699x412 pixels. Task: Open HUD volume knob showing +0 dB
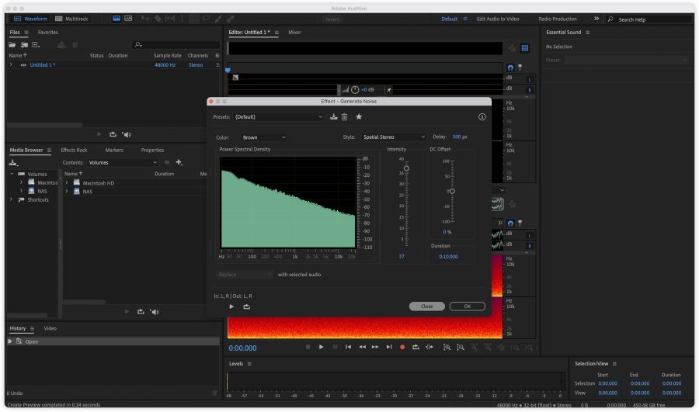click(355, 90)
